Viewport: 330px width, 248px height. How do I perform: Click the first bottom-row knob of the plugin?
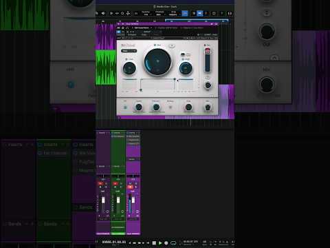click(x=139, y=107)
